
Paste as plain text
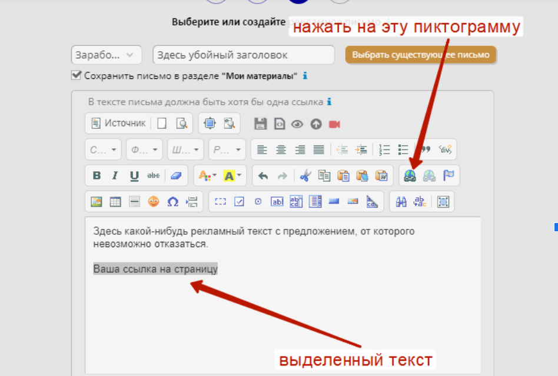tap(362, 176)
